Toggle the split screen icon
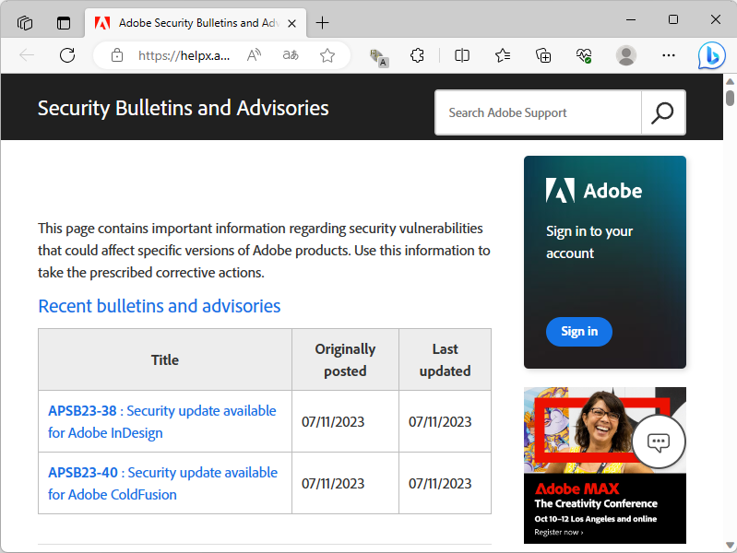The height and width of the screenshot is (553, 737). 462,55
